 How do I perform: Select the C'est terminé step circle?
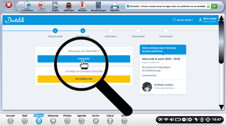[x=166, y=31]
